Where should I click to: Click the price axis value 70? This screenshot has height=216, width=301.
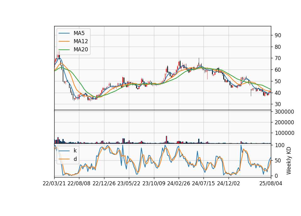(x=278, y=58)
